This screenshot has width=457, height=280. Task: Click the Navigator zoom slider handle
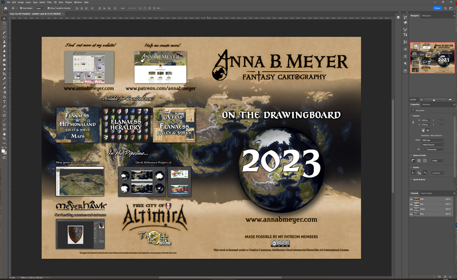click(x=434, y=100)
